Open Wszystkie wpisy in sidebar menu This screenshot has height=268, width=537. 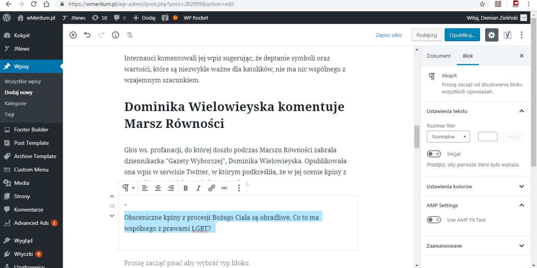[x=23, y=81]
